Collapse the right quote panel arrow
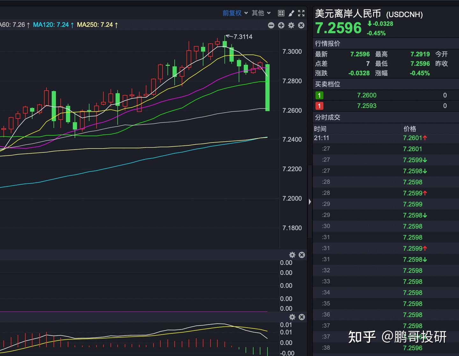The height and width of the screenshot is (356, 459). click(x=310, y=202)
